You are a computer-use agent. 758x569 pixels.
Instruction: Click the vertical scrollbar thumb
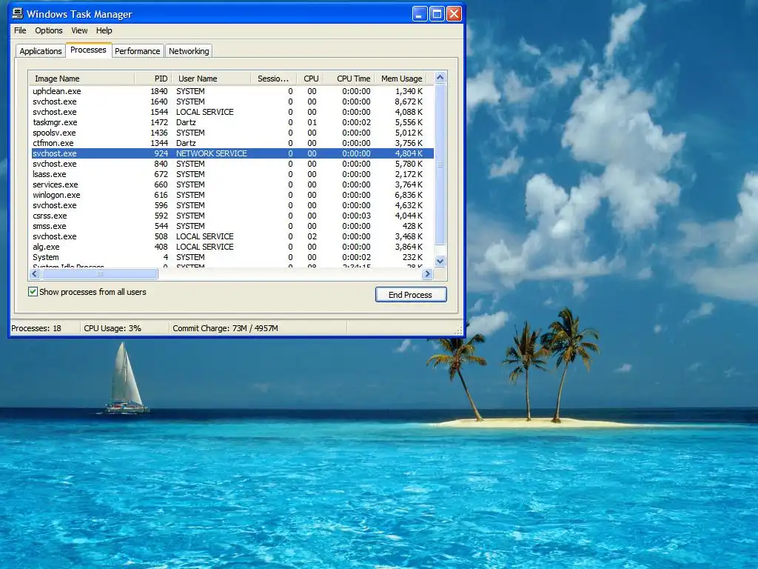(x=440, y=164)
